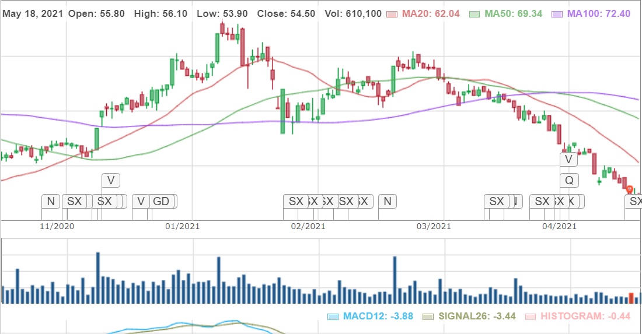Open the GD event marker
Screen dimensions: 642x334
coord(161,202)
